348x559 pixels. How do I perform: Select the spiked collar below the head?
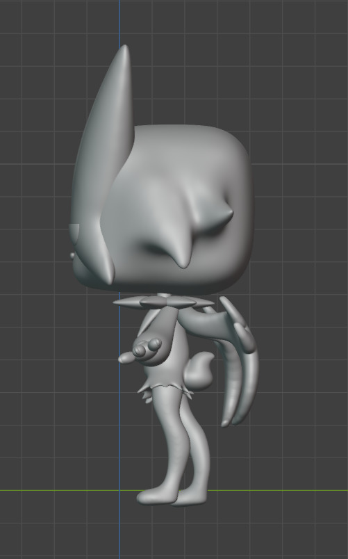coord(164,302)
